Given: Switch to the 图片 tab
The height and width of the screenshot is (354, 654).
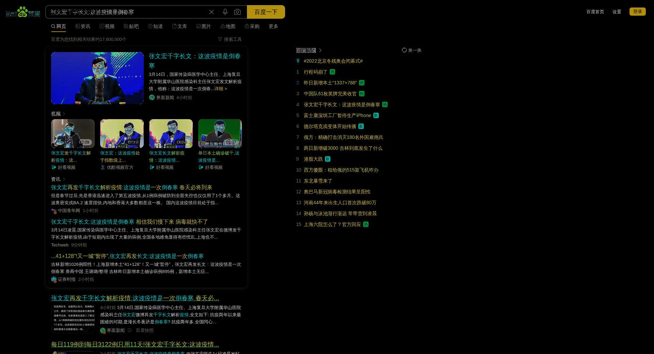Looking at the screenshot, I should click(x=204, y=26).
